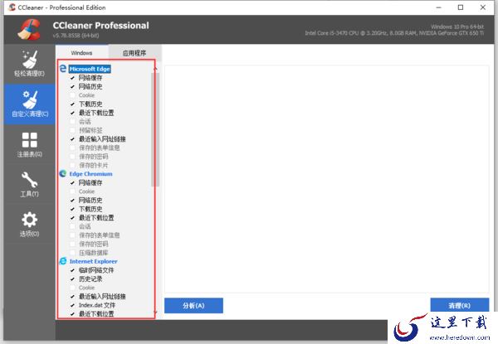Uncheck 最近下载位置 under Microsoft Edge

click(72, 113)
